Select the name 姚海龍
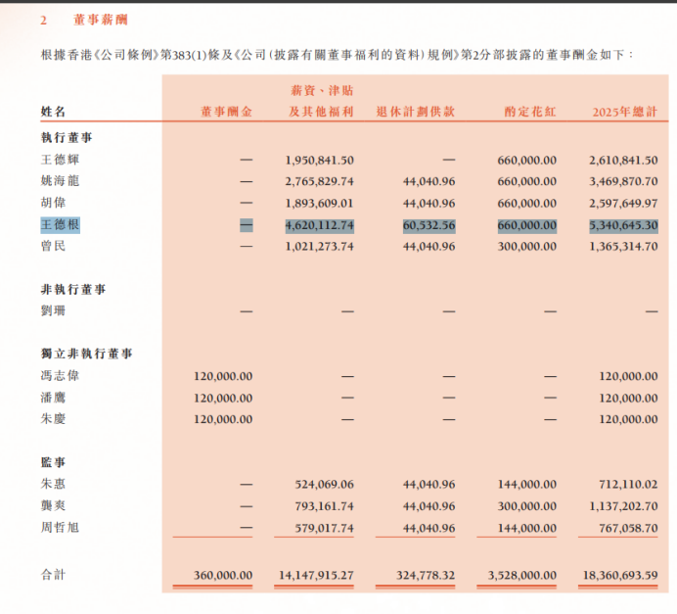Viewport: 677px width, 614px height. pyautogui.click(x=60, y=180)
